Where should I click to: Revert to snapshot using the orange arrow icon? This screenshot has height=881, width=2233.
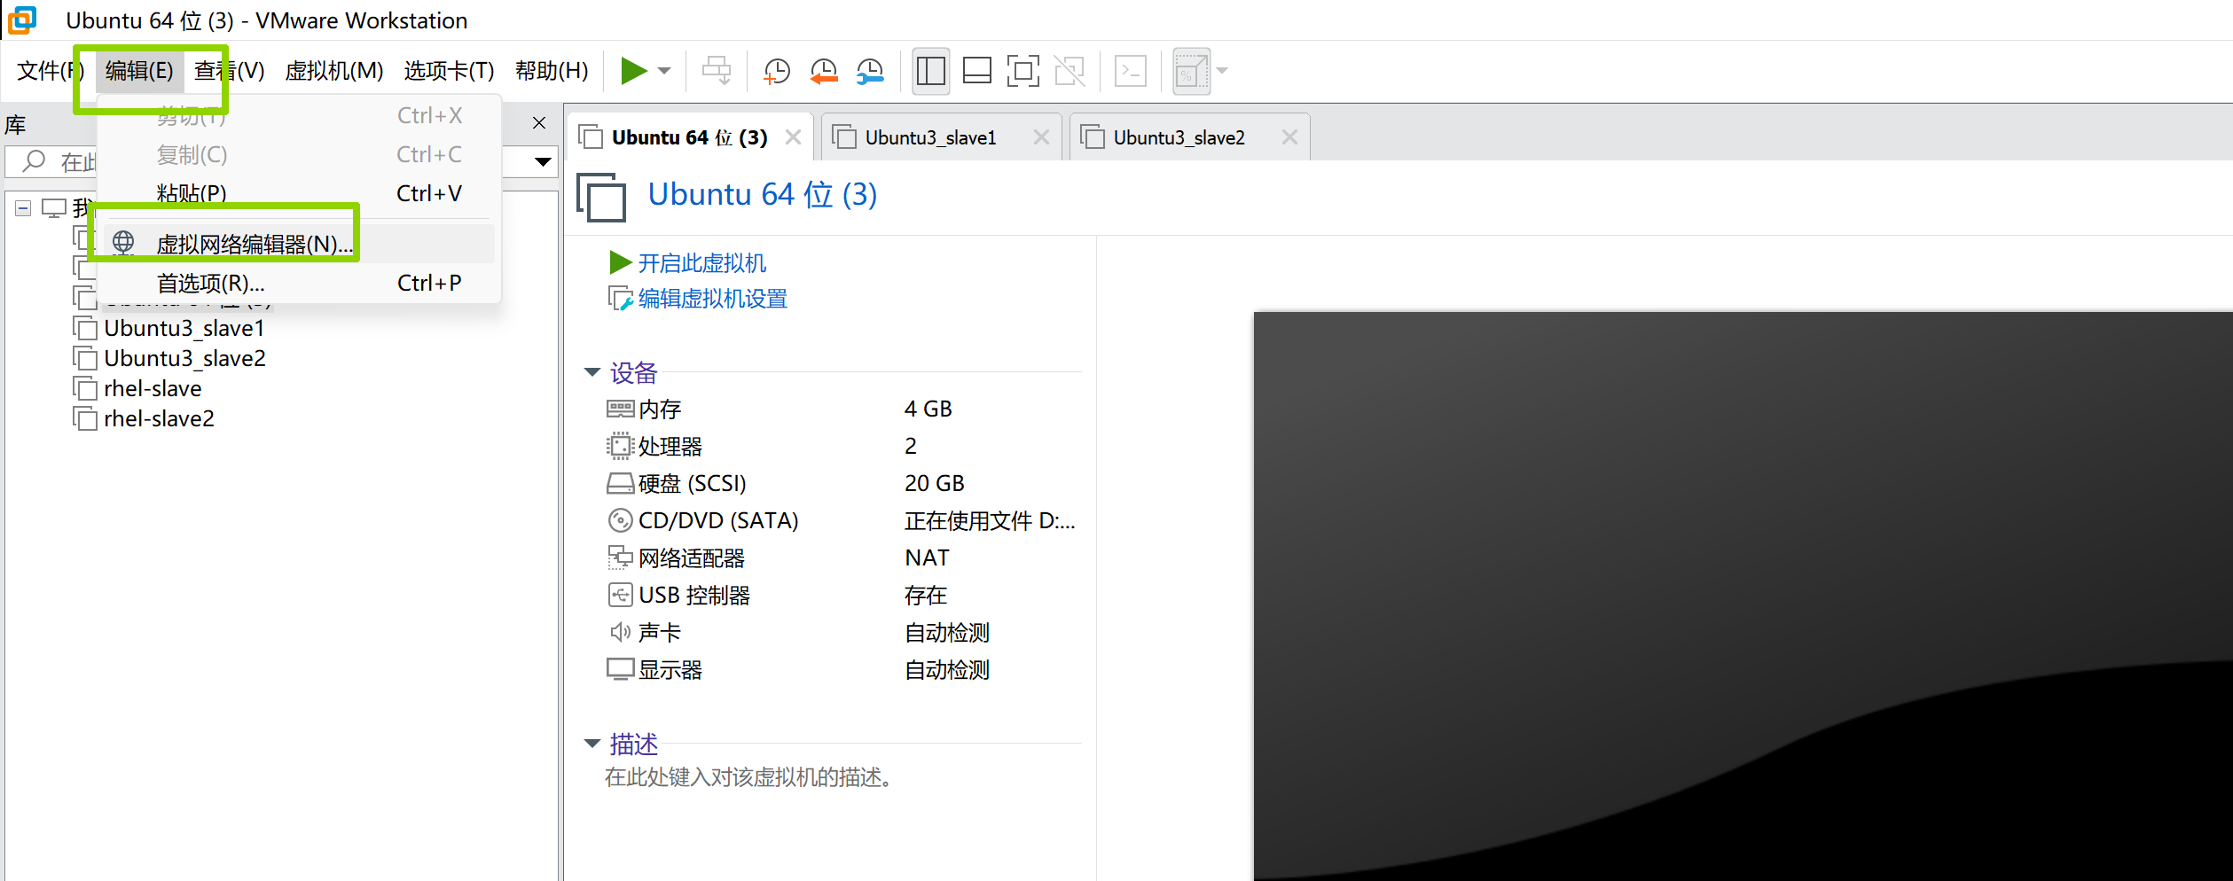click(x=824, y=71)
